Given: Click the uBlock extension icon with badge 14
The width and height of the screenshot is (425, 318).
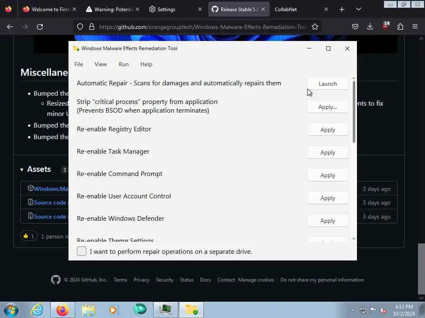Looking at the screenshot, I should pyautogui.click(x=386, y=26).
